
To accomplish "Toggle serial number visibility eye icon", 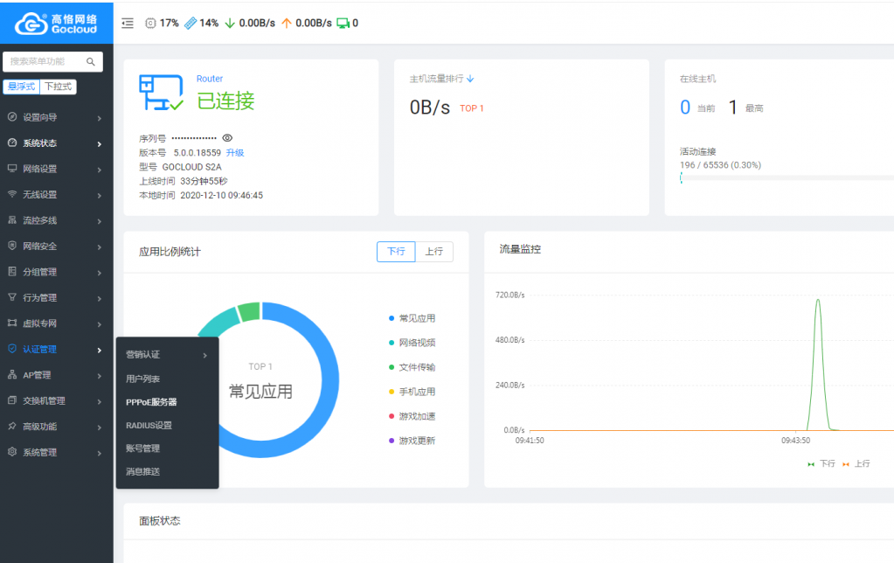I will 227,138.
